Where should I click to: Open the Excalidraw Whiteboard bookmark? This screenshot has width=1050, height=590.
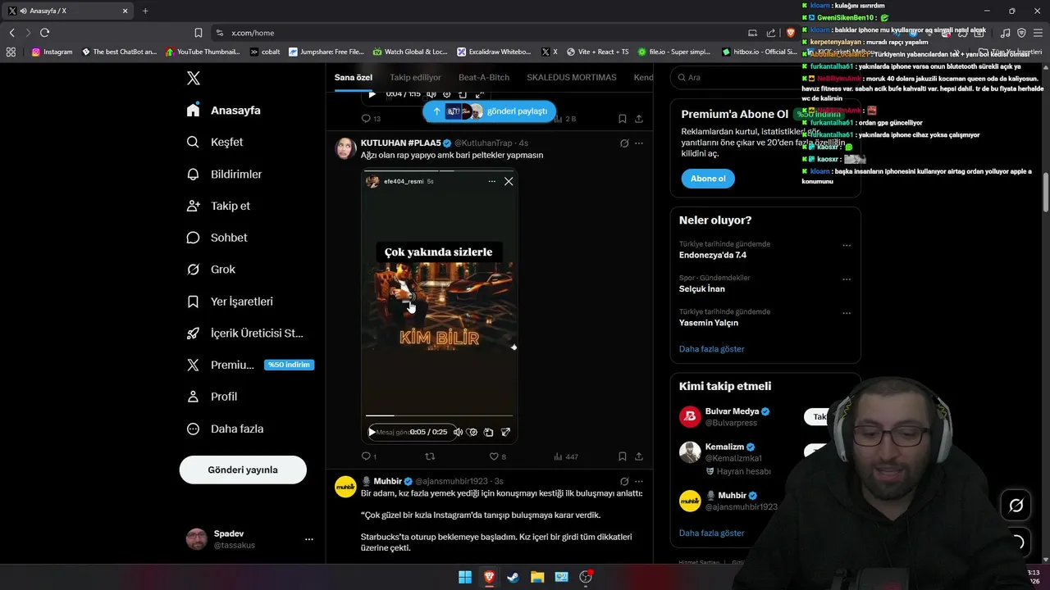tap(495, 52)
